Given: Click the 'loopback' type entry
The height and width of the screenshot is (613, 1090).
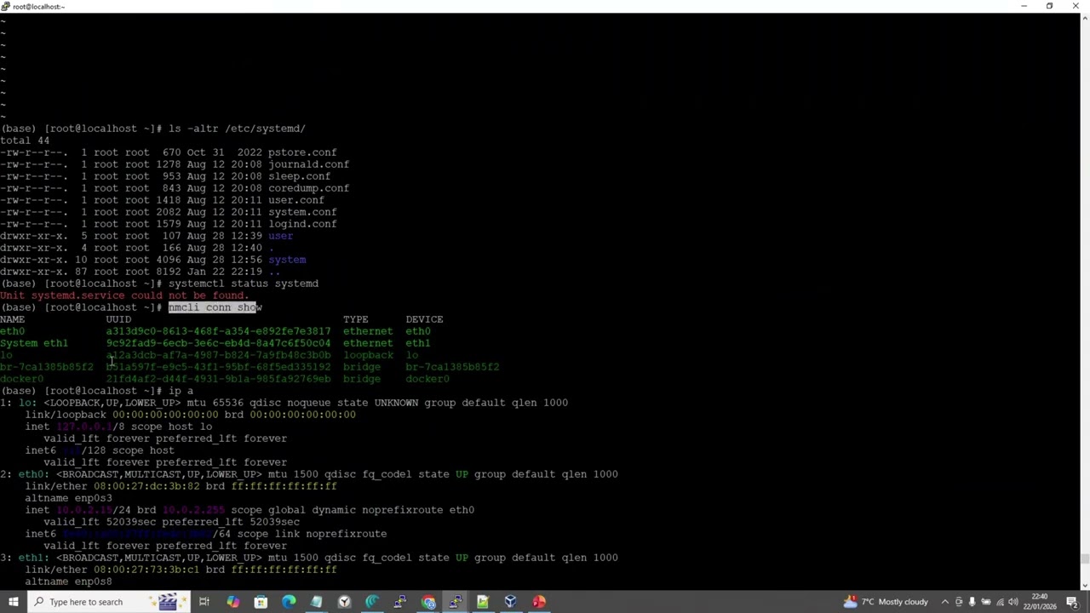Looking at the screenshot, I should 368,355.
